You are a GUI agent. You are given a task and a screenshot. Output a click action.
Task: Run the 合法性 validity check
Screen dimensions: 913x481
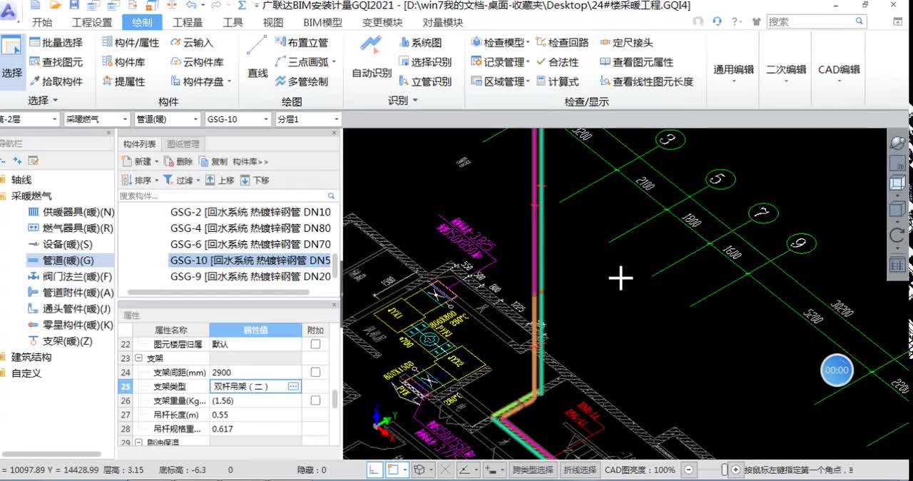tap(557, 62)
